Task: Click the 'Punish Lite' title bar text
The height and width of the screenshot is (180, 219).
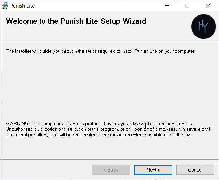Action: coord(22,6)
